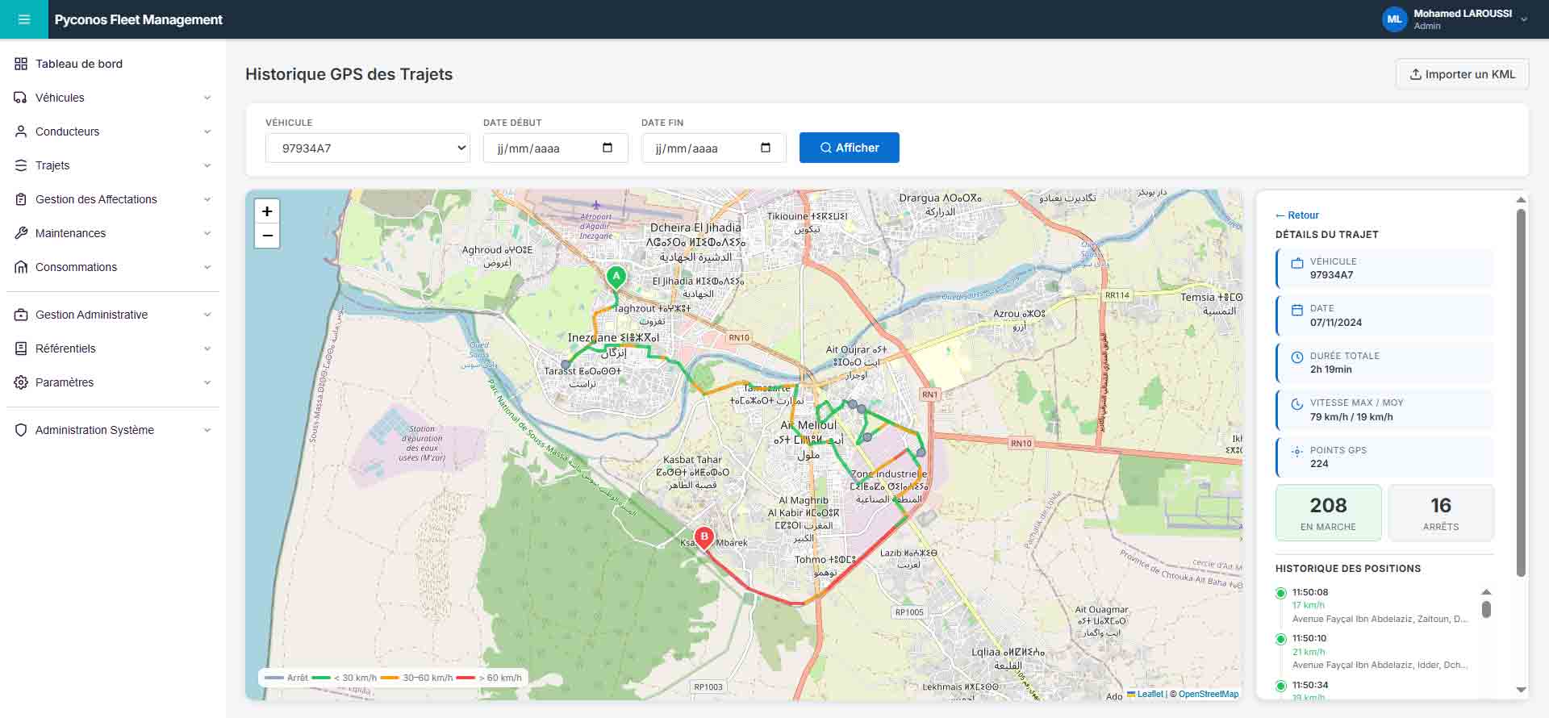Zoom out the map with minus
Viewport: 1549px width, 718px height.
[267, 236]
